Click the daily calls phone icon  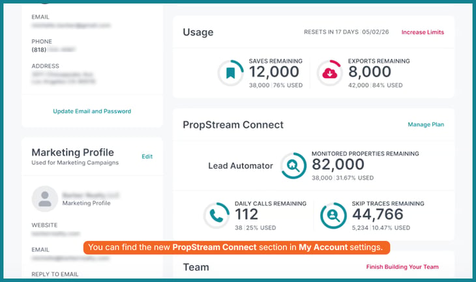(216, 216)
